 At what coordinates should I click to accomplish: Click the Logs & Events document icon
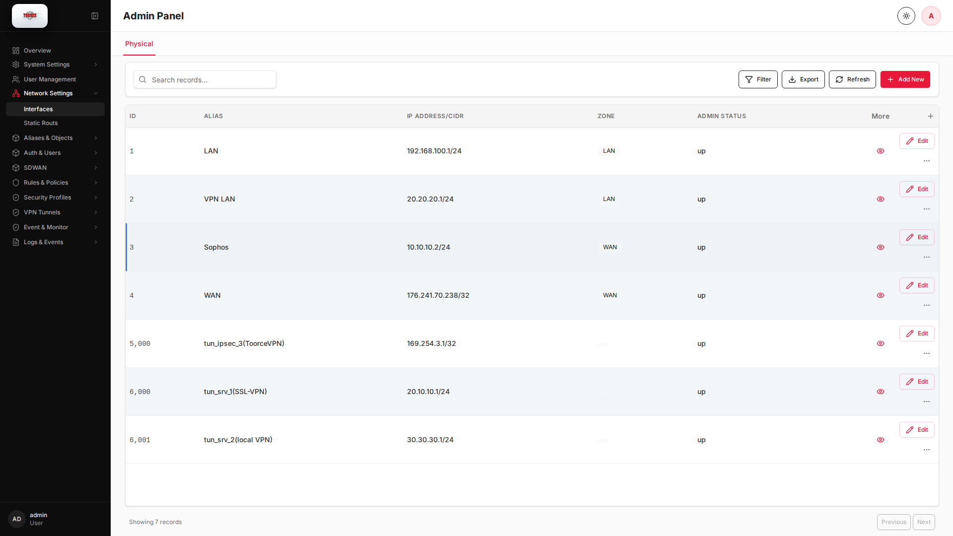(16, 242)
